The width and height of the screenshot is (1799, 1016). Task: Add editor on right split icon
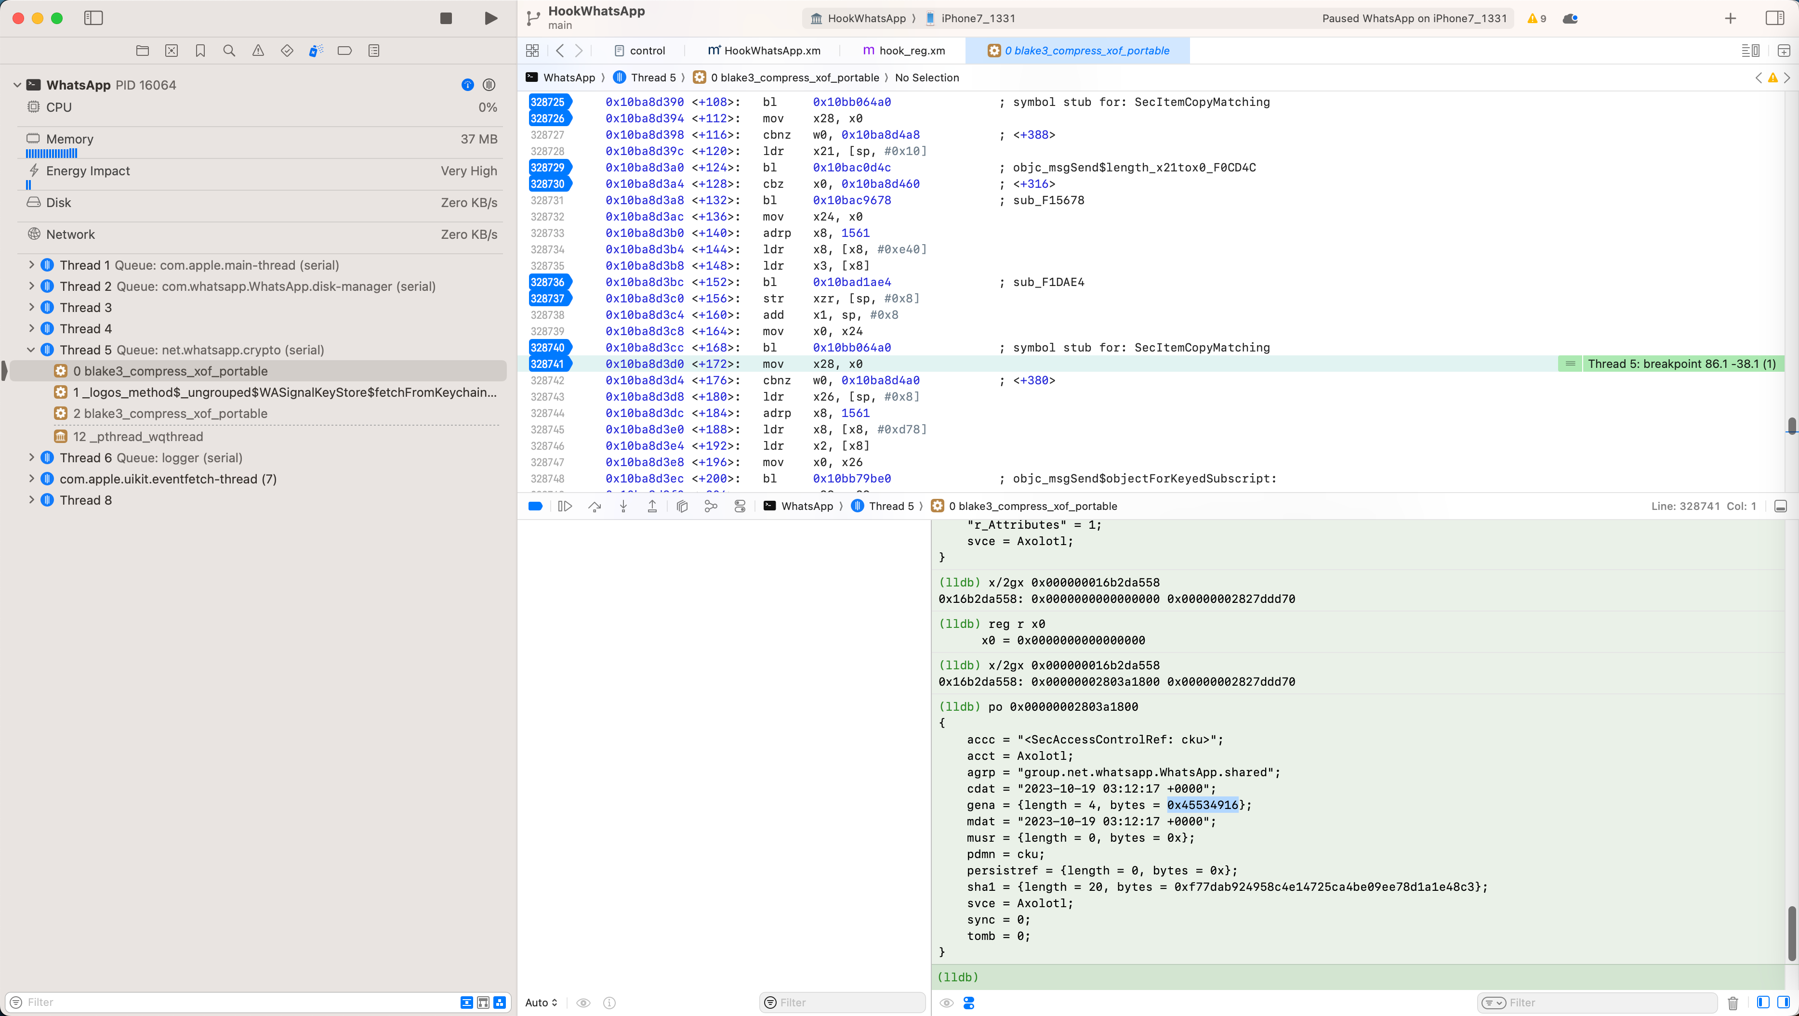1783,50
